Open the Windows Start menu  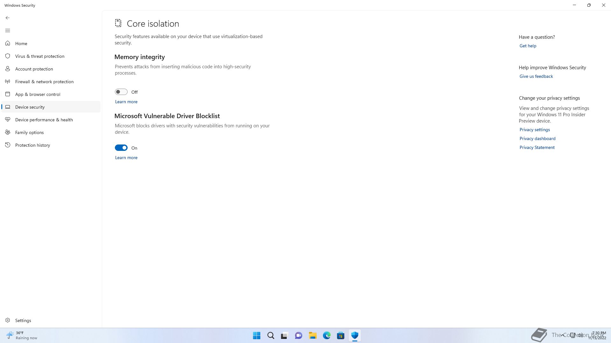[256, 335]
